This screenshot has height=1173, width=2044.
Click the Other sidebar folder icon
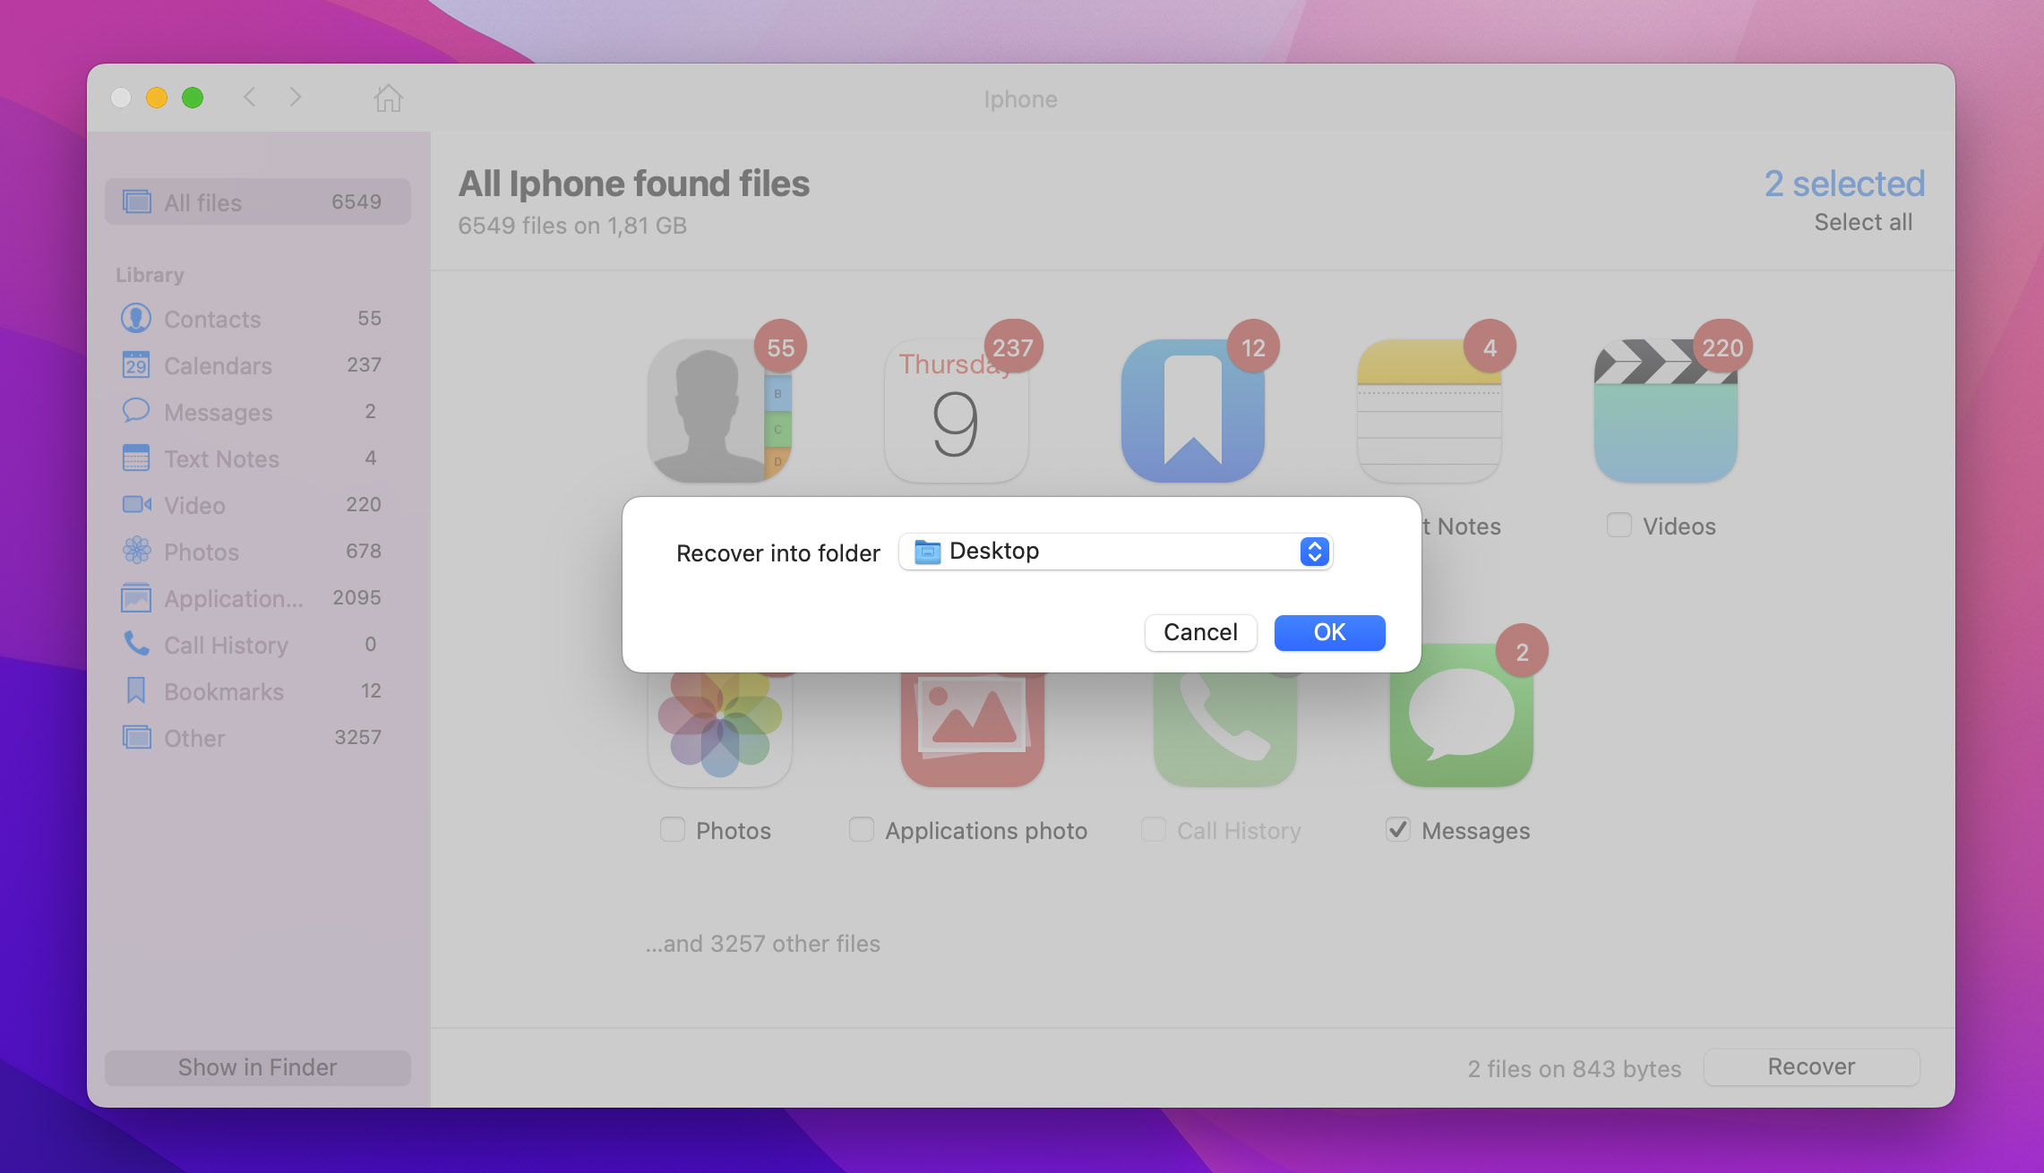tap(136, 737)
